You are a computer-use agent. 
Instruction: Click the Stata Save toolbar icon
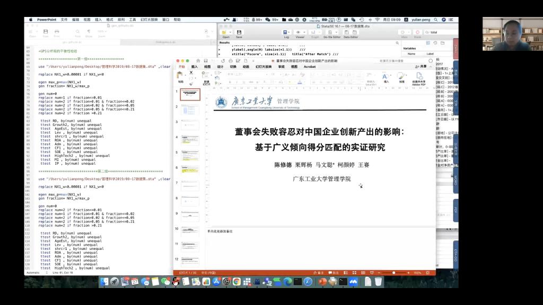click(239, 33)
